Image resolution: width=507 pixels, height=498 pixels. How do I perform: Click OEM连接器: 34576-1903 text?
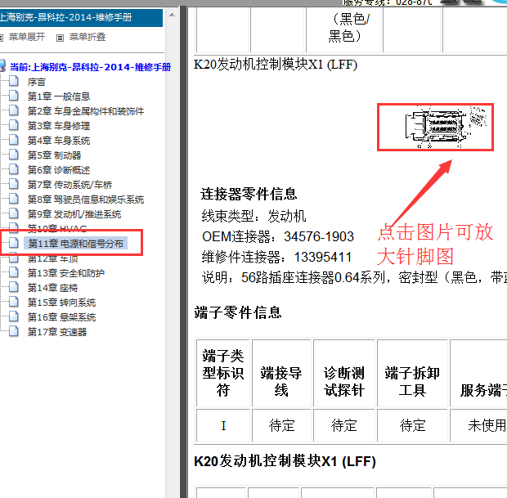point(278,236)
